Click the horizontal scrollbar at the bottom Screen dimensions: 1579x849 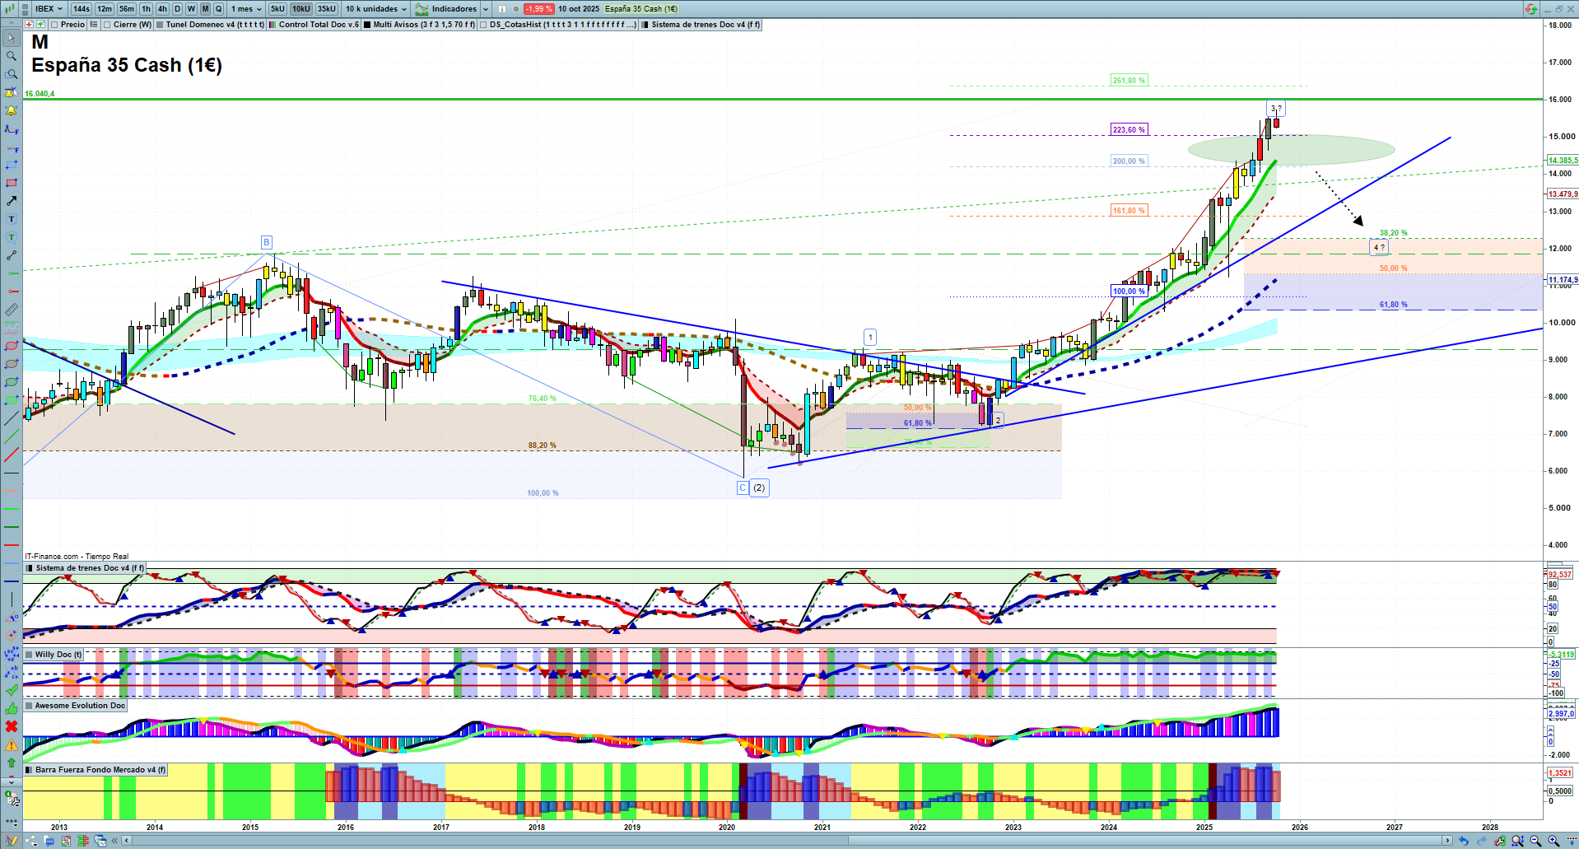[786, 841]
